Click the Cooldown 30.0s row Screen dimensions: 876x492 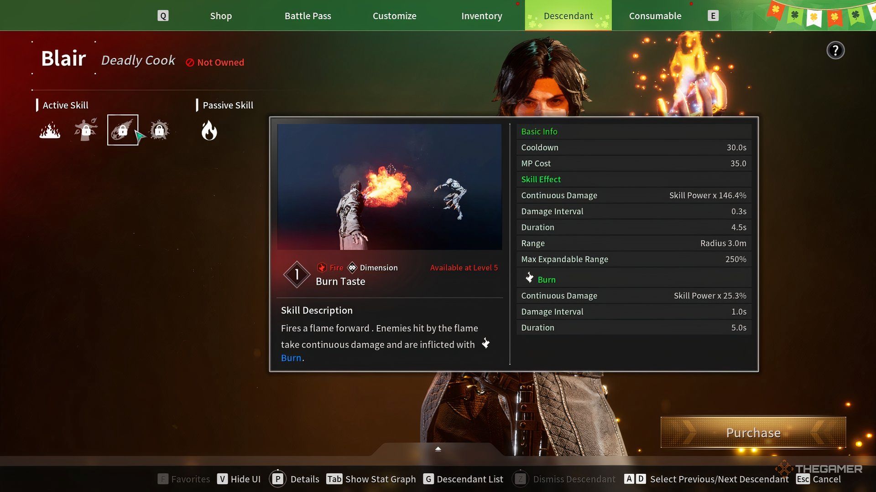click(634, 148)
